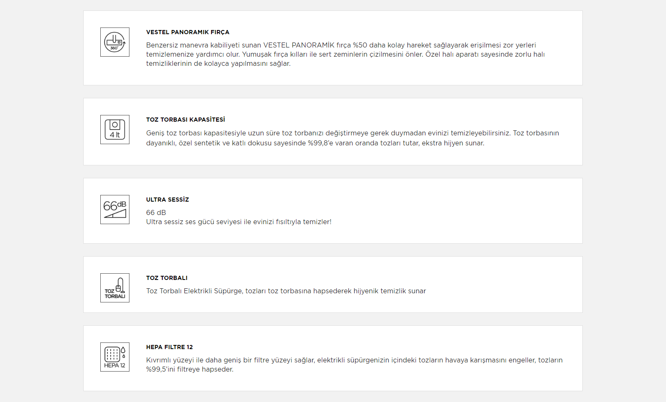The width and height of the screenshot is (666, 402).
Task: Click the 4 lt dust bag capacity icon
Action: click(x=115, y=130)
